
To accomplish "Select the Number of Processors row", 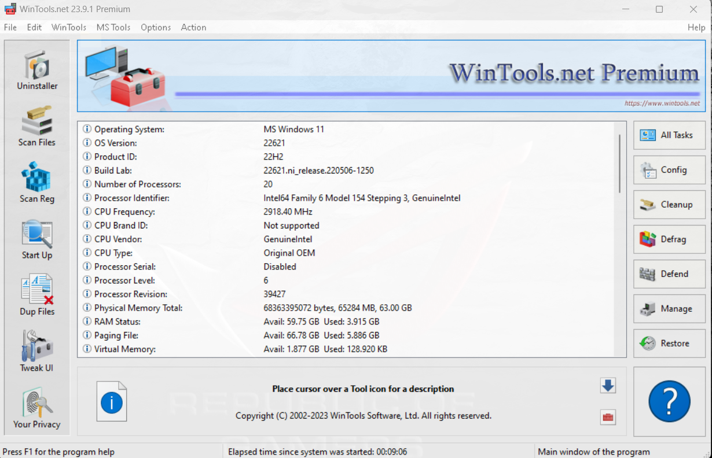I will [x=346, y=184].
